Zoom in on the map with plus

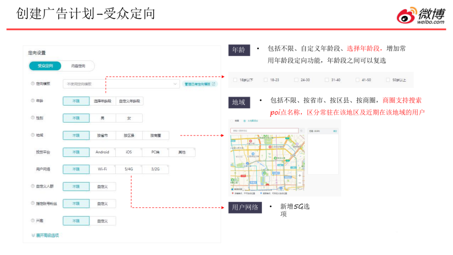(x=299, y=175)
